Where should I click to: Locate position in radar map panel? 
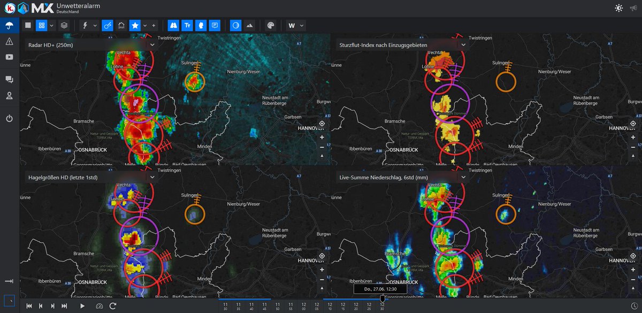(322, 123)
